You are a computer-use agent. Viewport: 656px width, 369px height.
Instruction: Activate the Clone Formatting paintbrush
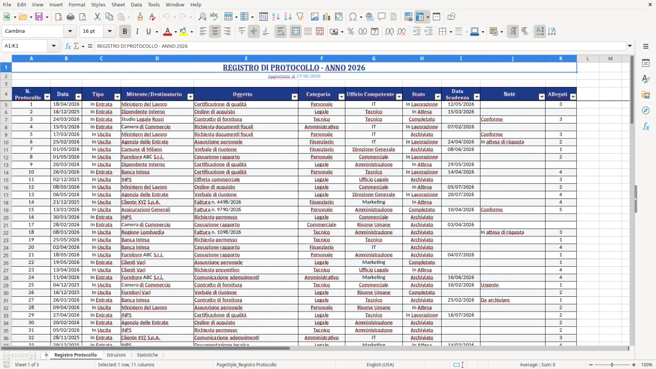(140, 17)
